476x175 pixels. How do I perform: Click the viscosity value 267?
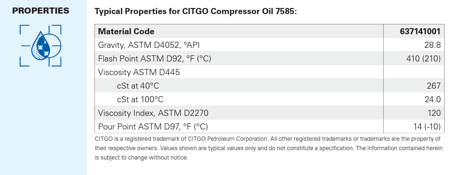point(433,86)
